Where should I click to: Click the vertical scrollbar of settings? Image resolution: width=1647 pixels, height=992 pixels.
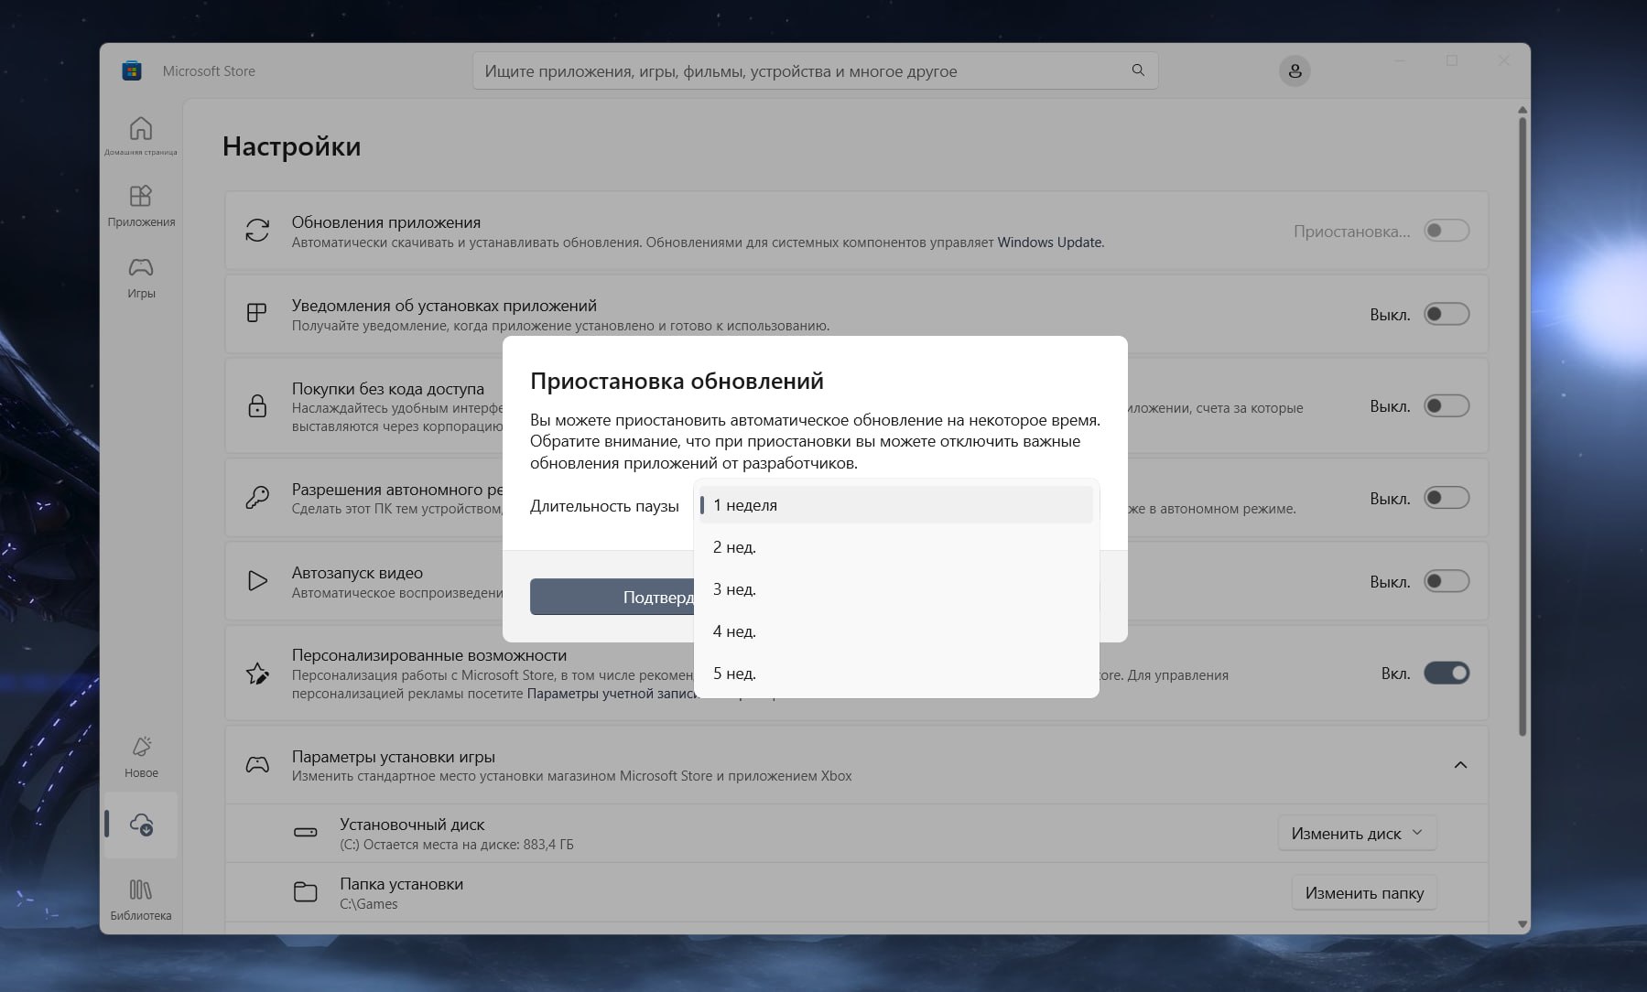point(1522,421)
